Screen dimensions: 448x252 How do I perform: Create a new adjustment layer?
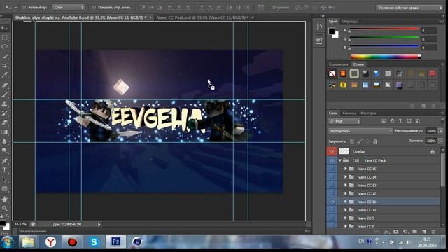point(405,232)
